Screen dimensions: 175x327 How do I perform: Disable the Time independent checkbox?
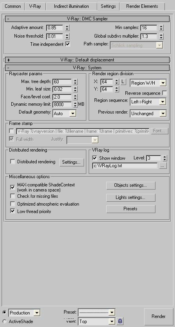pyautogui.click(x=68, y=44)
